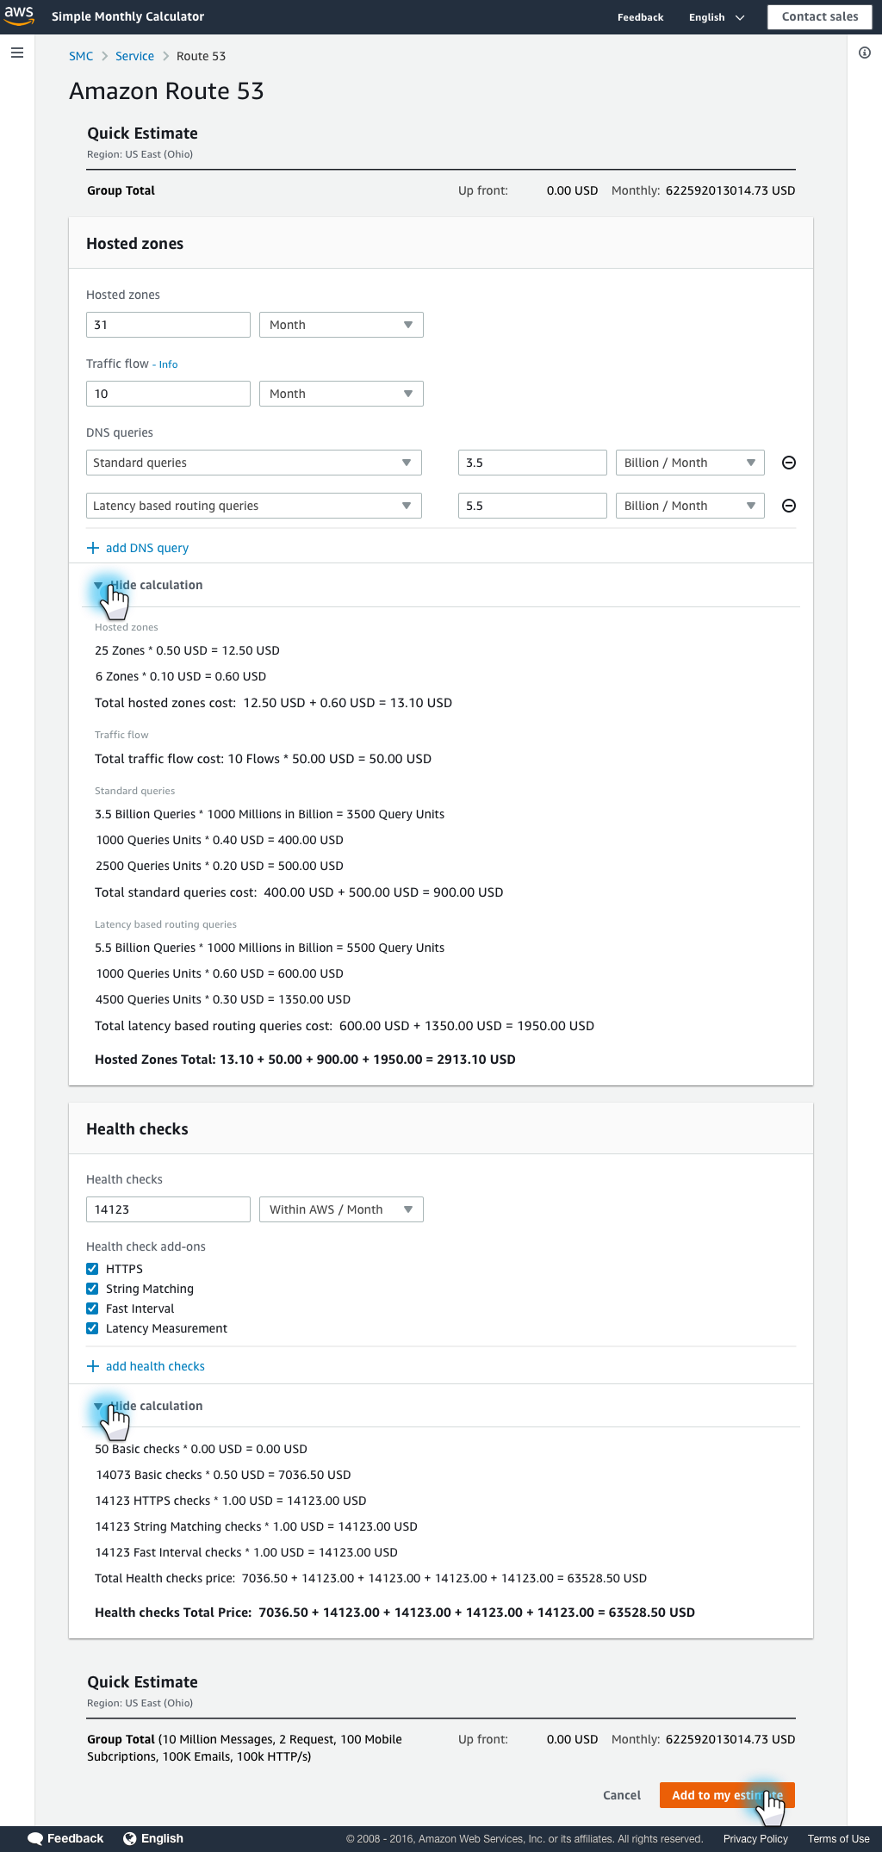Collapse the Hosted zones calculation section
Viewport: 882px width, 1852px height.
click(x=149, y=585)
